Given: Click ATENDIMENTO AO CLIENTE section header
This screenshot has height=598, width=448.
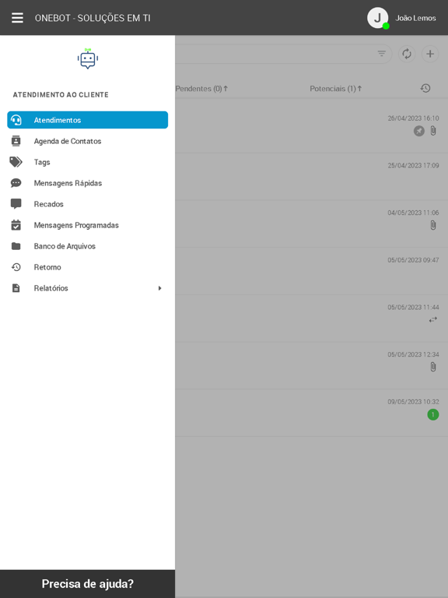Looking at the screenshot, I should pos(61,94).
